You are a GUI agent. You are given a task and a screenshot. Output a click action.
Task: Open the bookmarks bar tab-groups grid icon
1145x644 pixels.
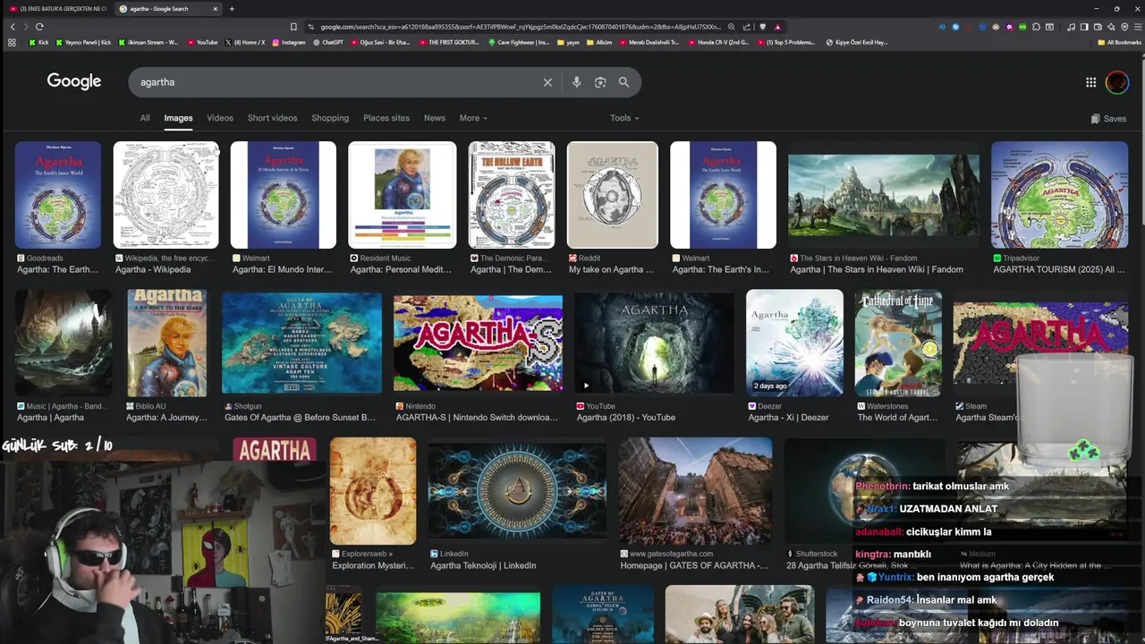point(12,42)
